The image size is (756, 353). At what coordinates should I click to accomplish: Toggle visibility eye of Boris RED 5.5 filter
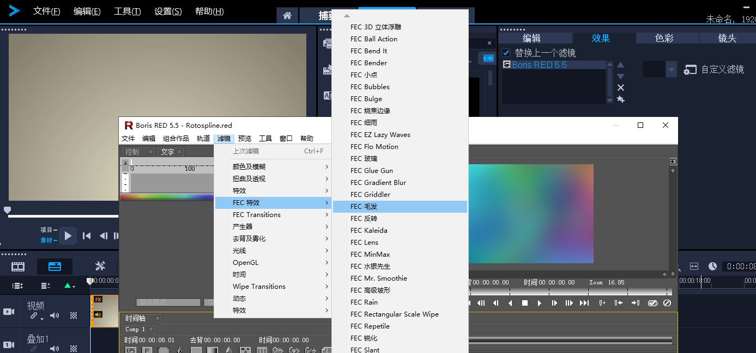click(x=506, y=65)
